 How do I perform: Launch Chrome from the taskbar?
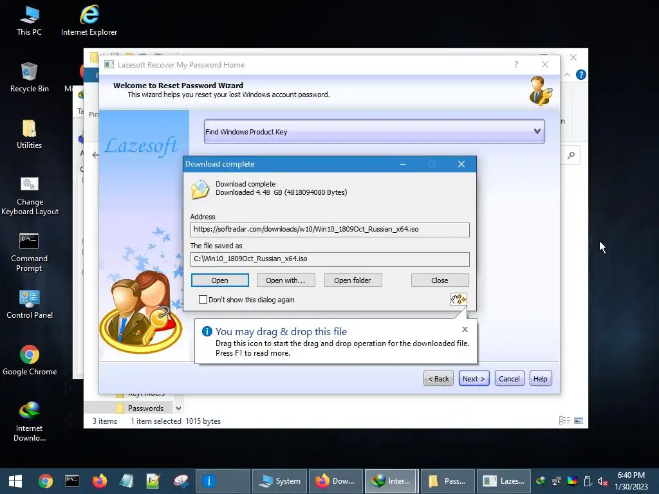tap(46, 481)
